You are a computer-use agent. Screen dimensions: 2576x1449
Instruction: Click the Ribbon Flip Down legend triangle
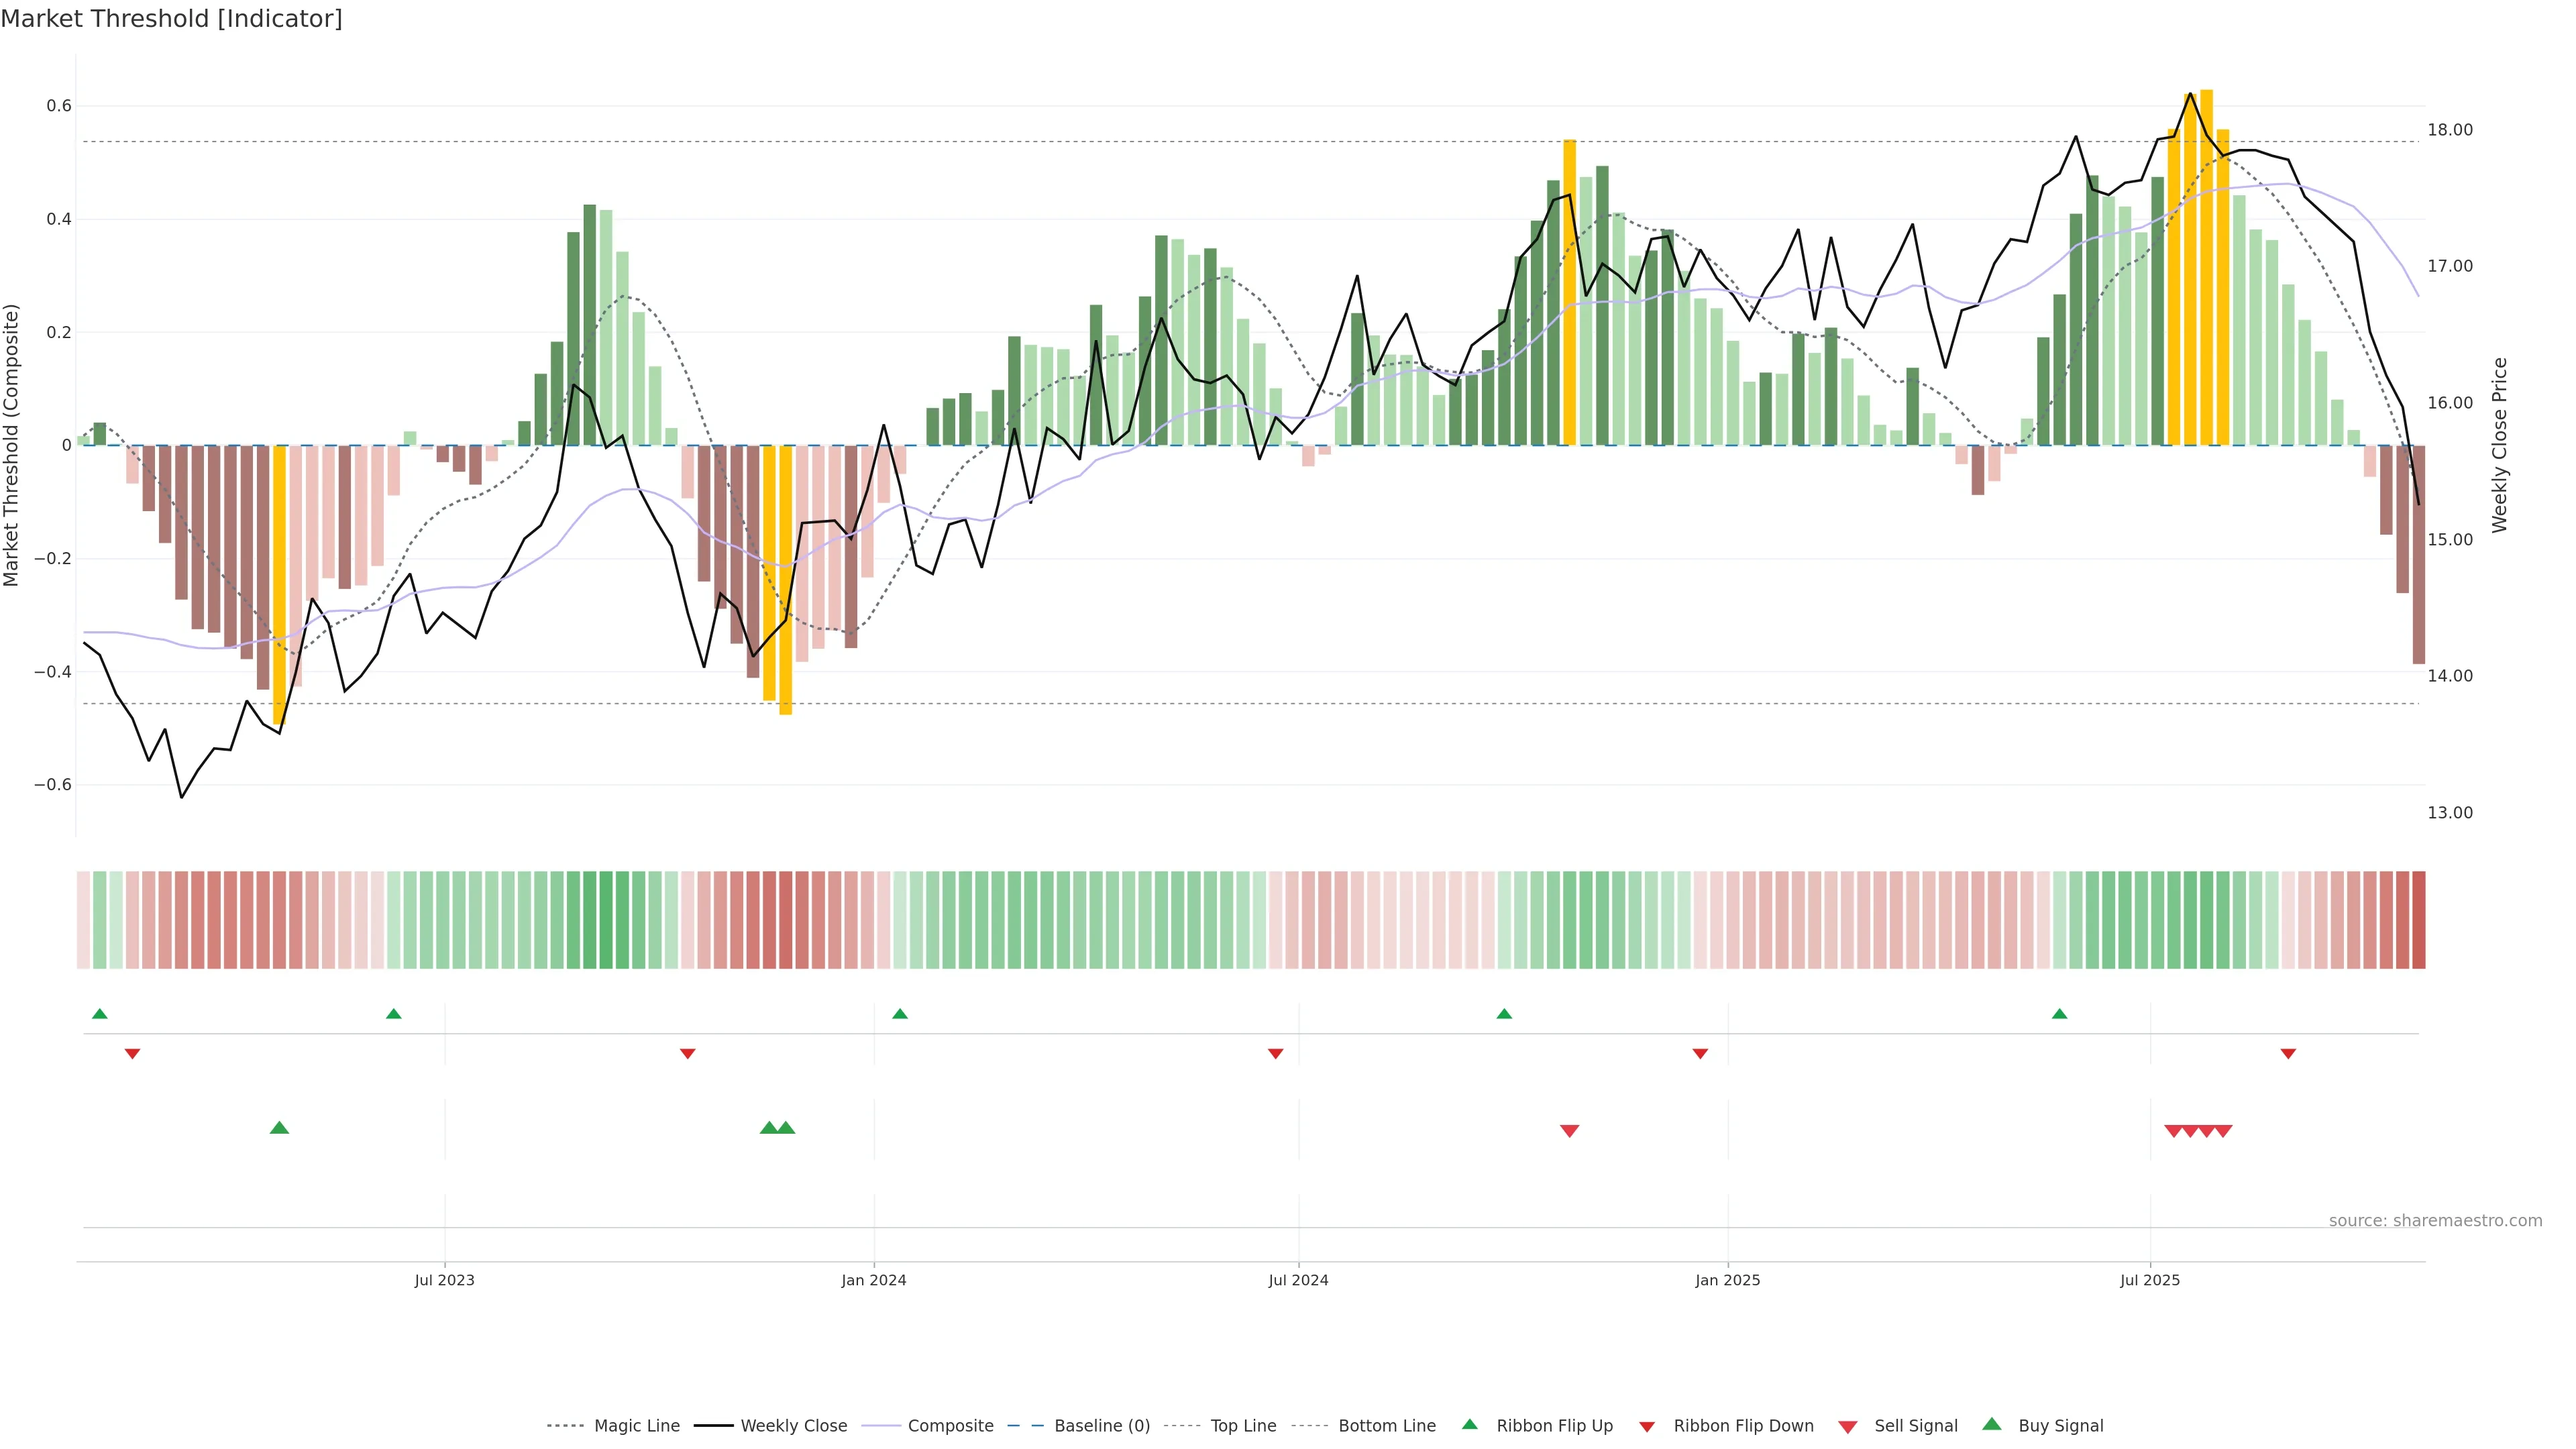(x=1646, y=1427)
